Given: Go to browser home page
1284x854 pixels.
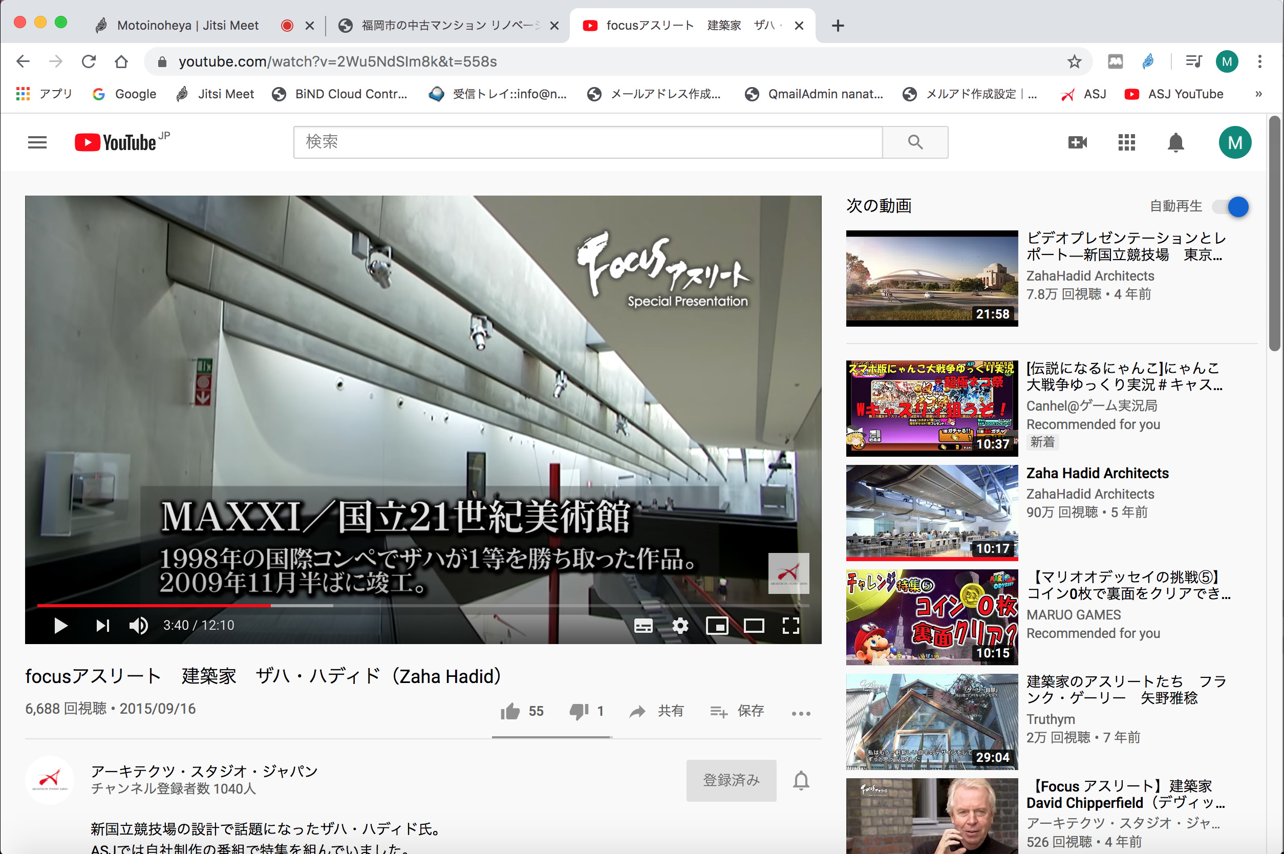Looking at the screenshot, I should point(121,61).
